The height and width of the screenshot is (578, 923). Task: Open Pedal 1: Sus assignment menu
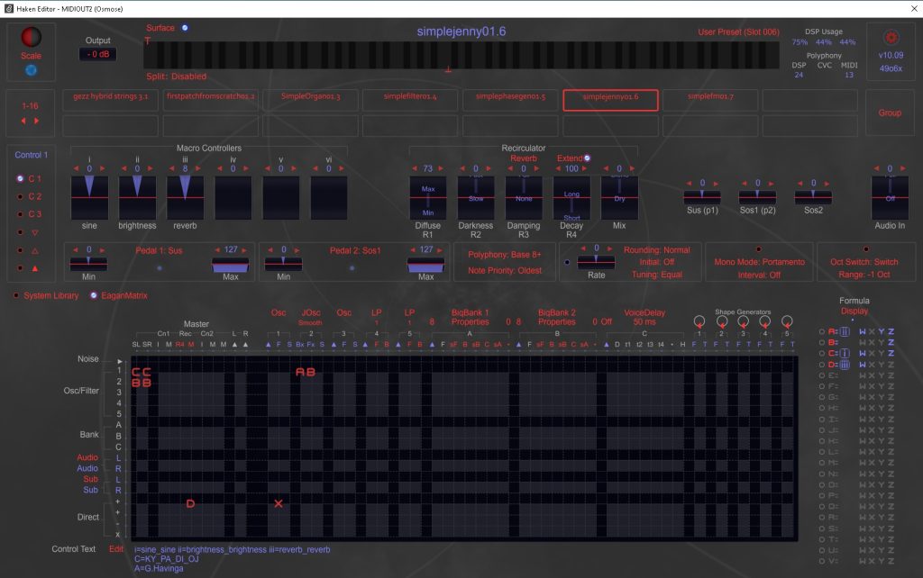coord(159,250)
